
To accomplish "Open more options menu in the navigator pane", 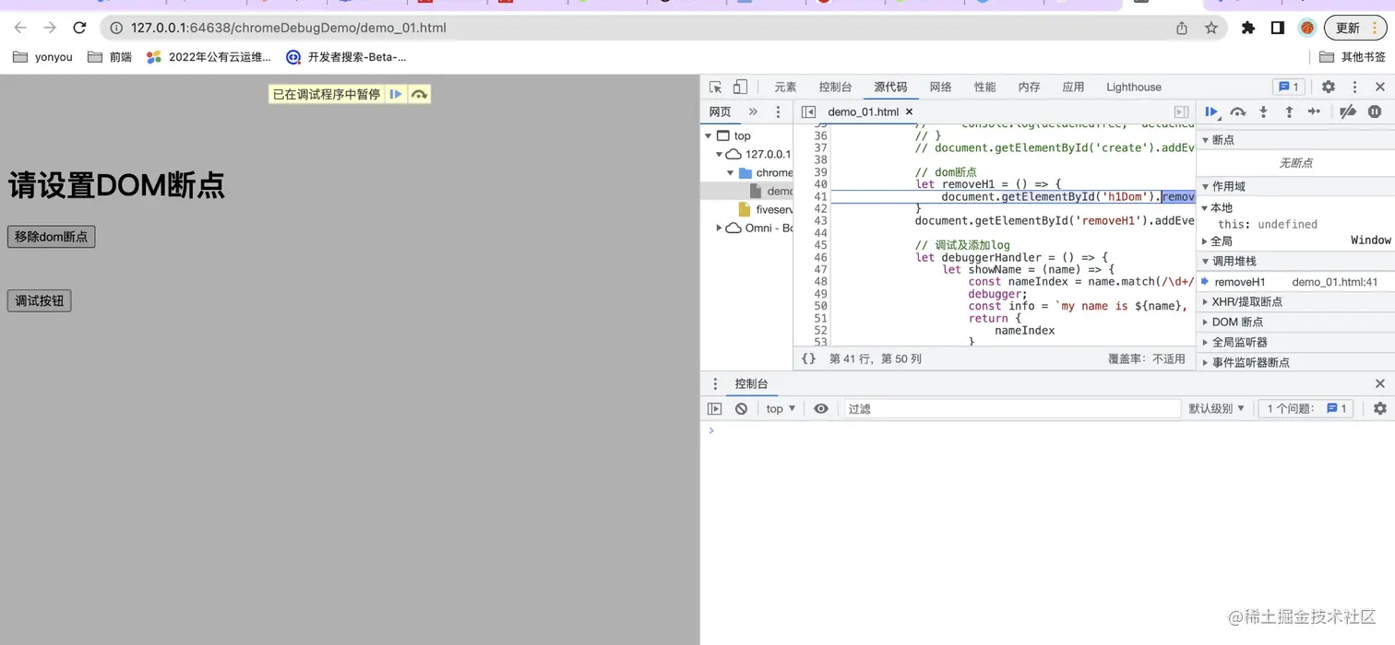I will (778, 111).
